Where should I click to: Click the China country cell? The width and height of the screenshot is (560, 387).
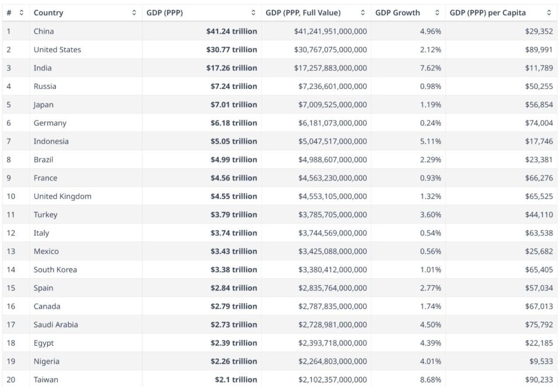44,31
